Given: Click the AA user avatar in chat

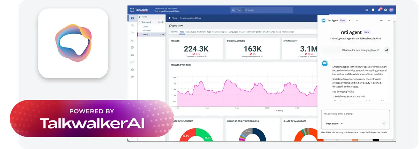Looking at the screenshot, I should pos(387,50).
